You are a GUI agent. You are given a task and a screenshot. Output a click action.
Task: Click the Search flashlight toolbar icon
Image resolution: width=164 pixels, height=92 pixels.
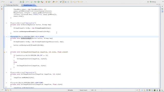(x=56, y=2)
